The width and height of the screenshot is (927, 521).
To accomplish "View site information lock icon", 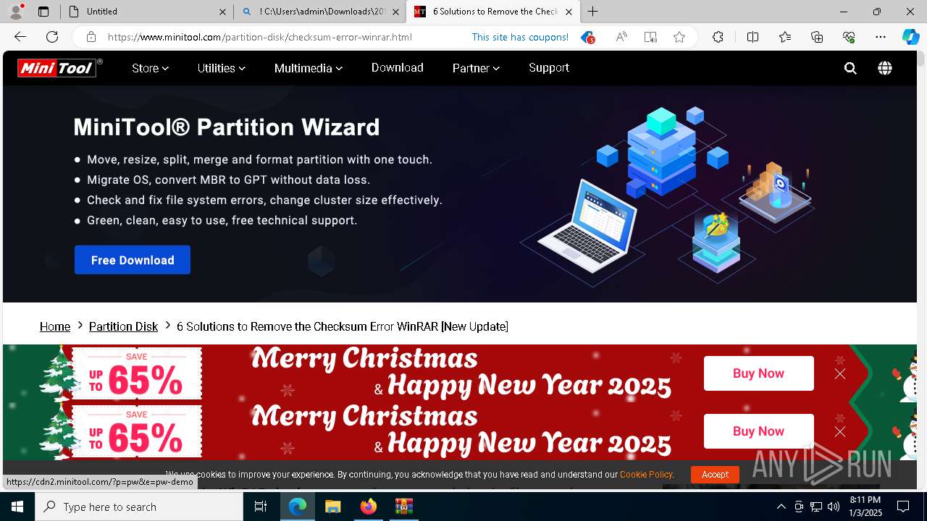I will coord(91,37).
